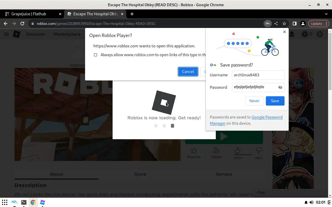Click Never in Save password popup
Screen dimensions: 332x207
tap(254, 101)
